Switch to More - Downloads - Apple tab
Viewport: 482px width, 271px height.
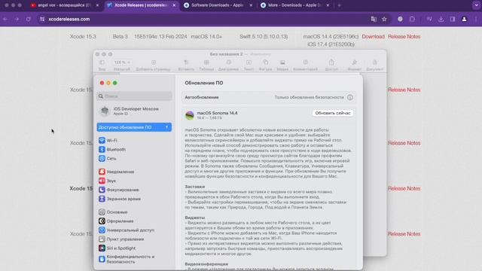(294, 5)
